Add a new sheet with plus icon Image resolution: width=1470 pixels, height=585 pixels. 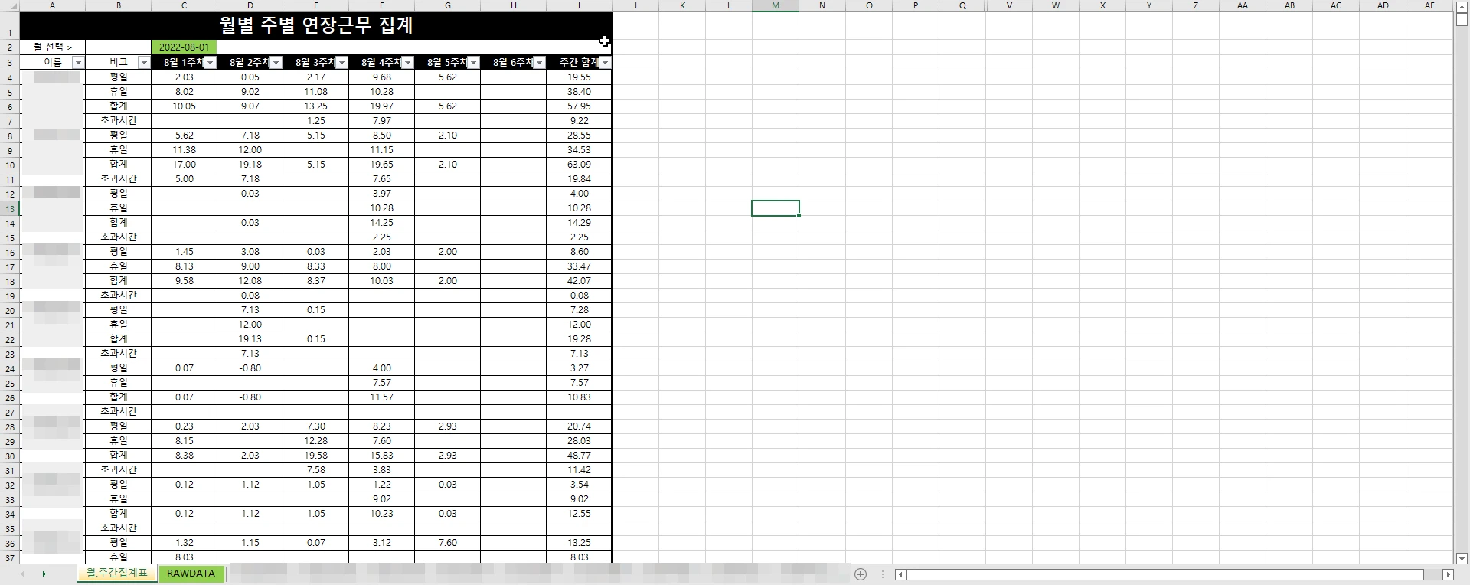[861, 574]
